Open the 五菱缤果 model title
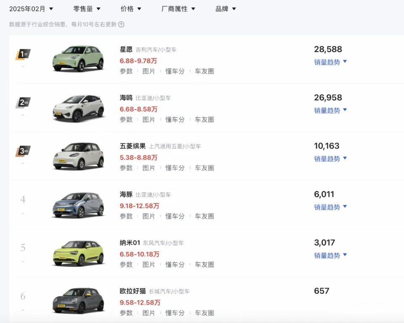 (133, 146)
